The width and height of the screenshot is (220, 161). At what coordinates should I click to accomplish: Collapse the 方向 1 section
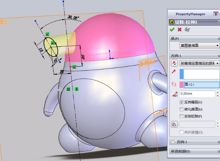219,56
